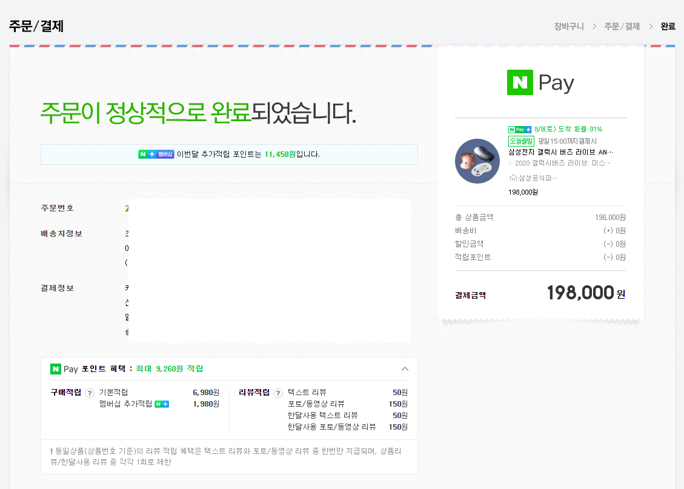This screenshot has height=489, width=684.
Task: Click the 한달사용 텍스트 리뷰 row label
Action: pos(322,415)
